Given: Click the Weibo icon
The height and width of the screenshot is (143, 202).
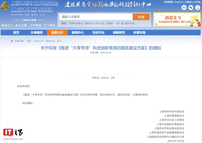Looking at the screenshot, I should tap(184, 8).
